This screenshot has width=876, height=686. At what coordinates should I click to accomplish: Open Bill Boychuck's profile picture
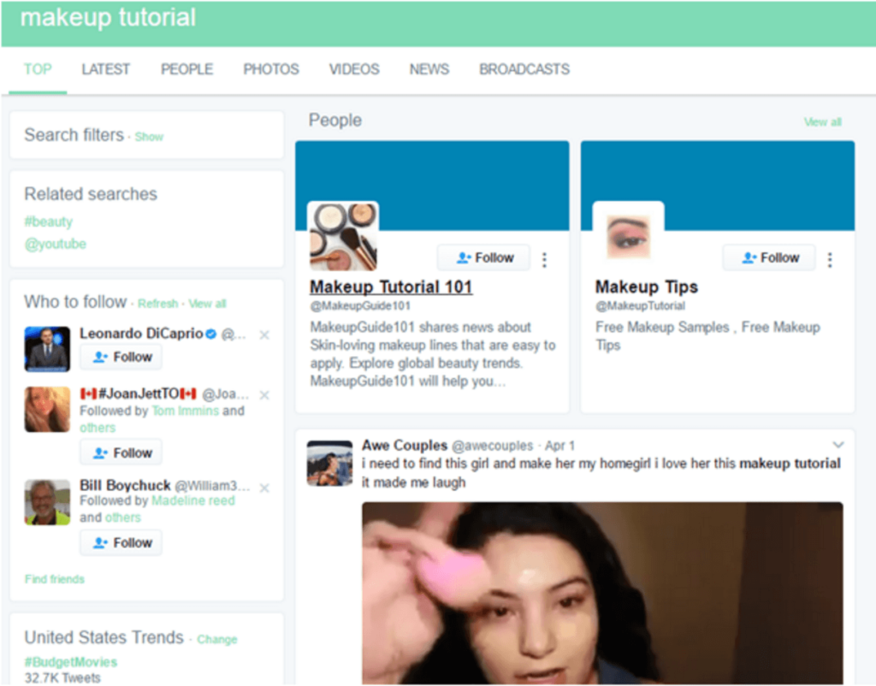coord(48,502)
